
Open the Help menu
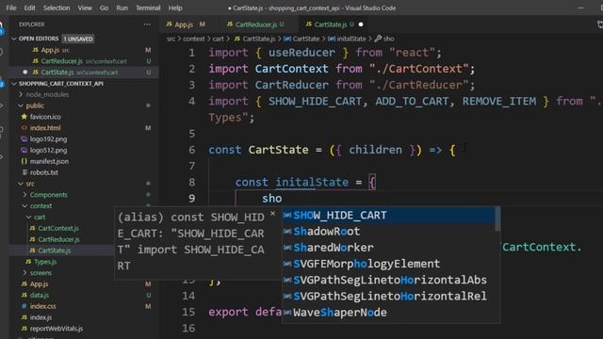(x=175, y=8)
